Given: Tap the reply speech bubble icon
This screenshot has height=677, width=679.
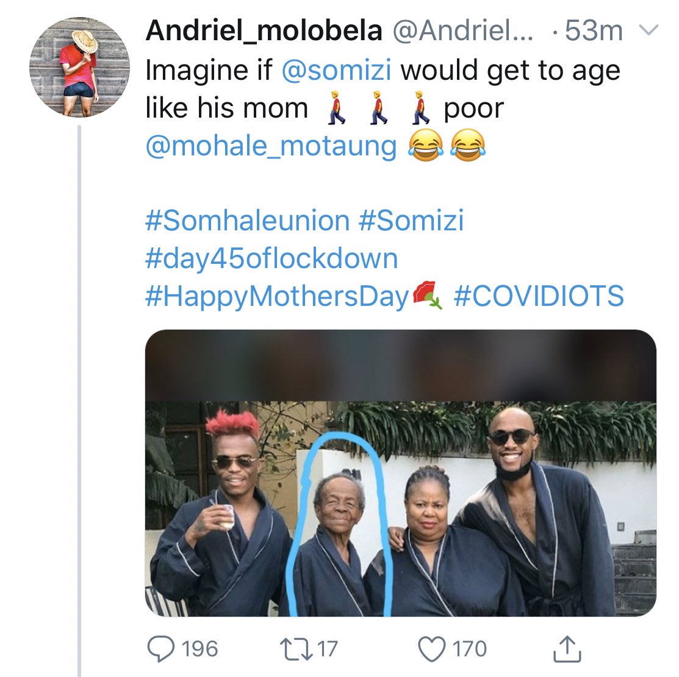Looking at the screenshot, I should point(161,648).
